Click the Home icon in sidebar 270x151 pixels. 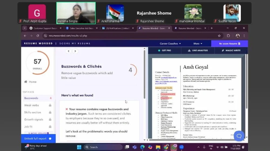26,82
